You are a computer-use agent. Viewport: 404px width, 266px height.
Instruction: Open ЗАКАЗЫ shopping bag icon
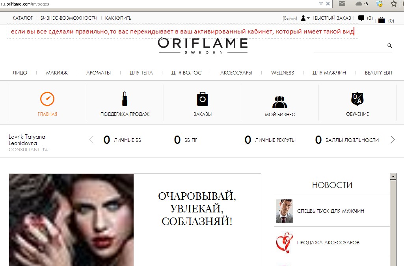tap(203, 99)
